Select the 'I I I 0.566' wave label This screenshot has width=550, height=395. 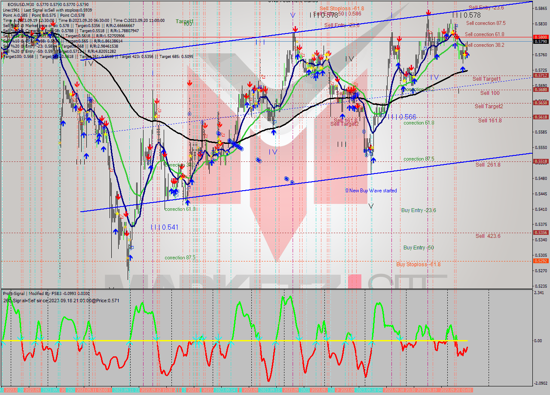[402, 117]
